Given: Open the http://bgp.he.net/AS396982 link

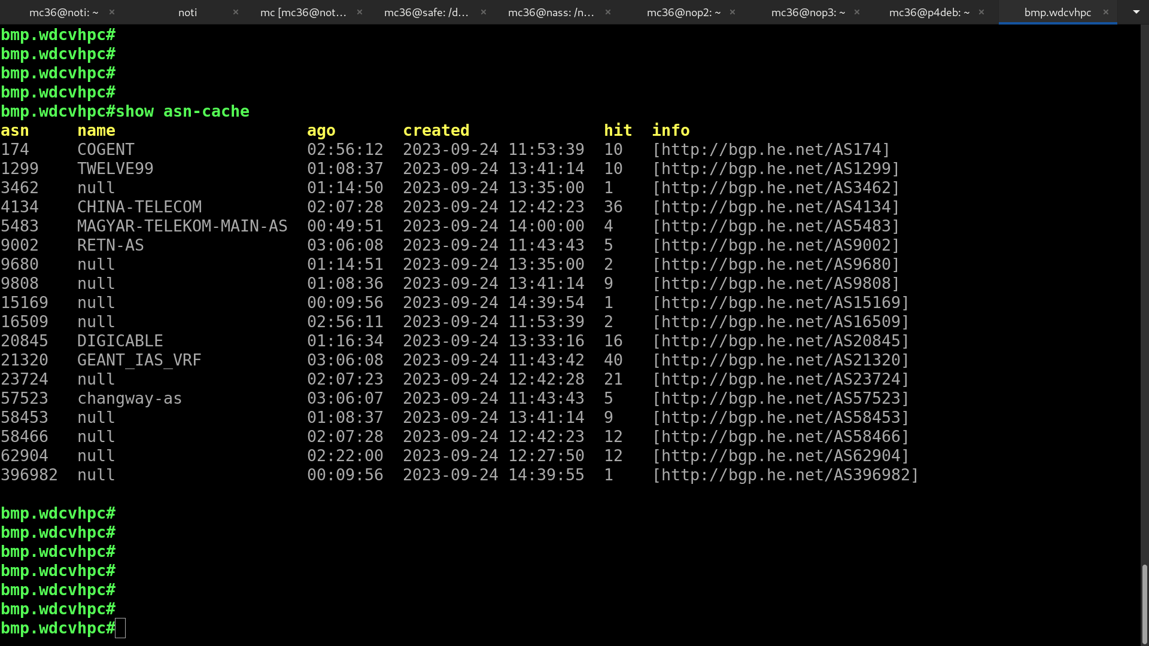Looking at the screenshot, I should click(x=785, y=475).
